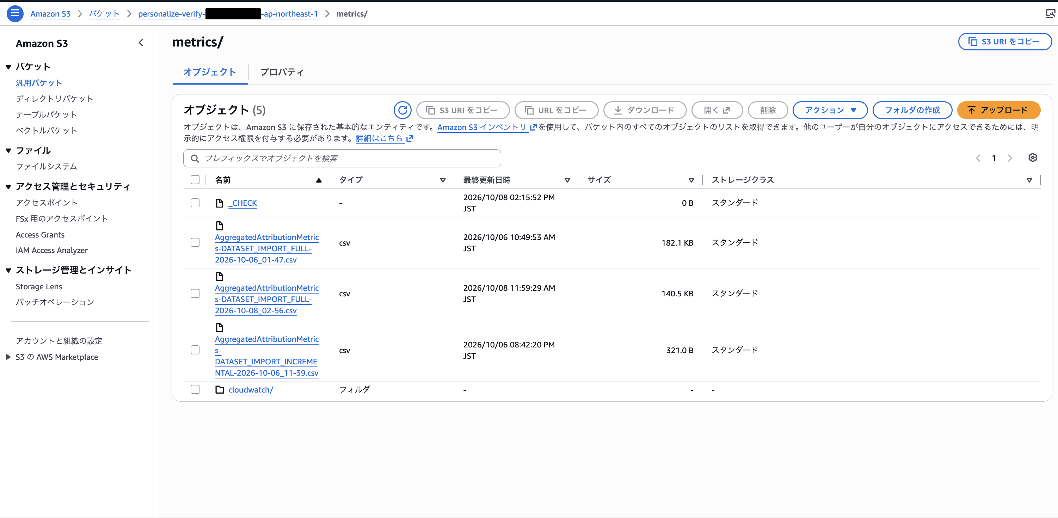Click file icon above the 2026-10-08_02-56.csv name
The height and width of the screenshot is (518, 1058).
click(219, 277)
